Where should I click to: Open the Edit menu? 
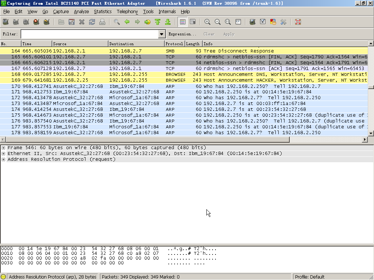point(18,11)
